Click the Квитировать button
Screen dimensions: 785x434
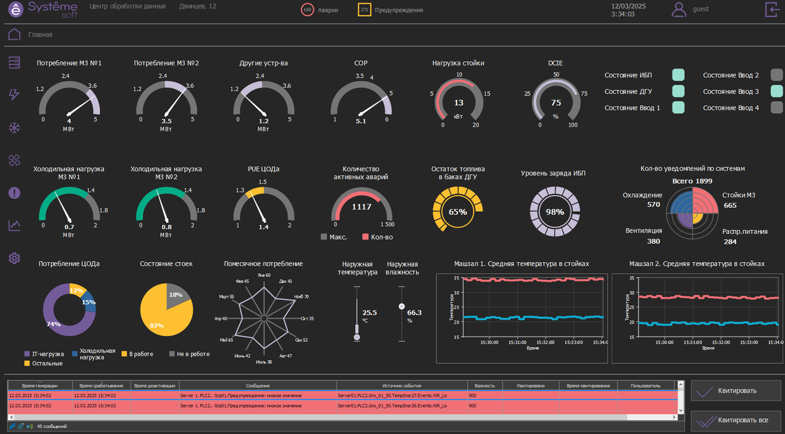point(736,391)
